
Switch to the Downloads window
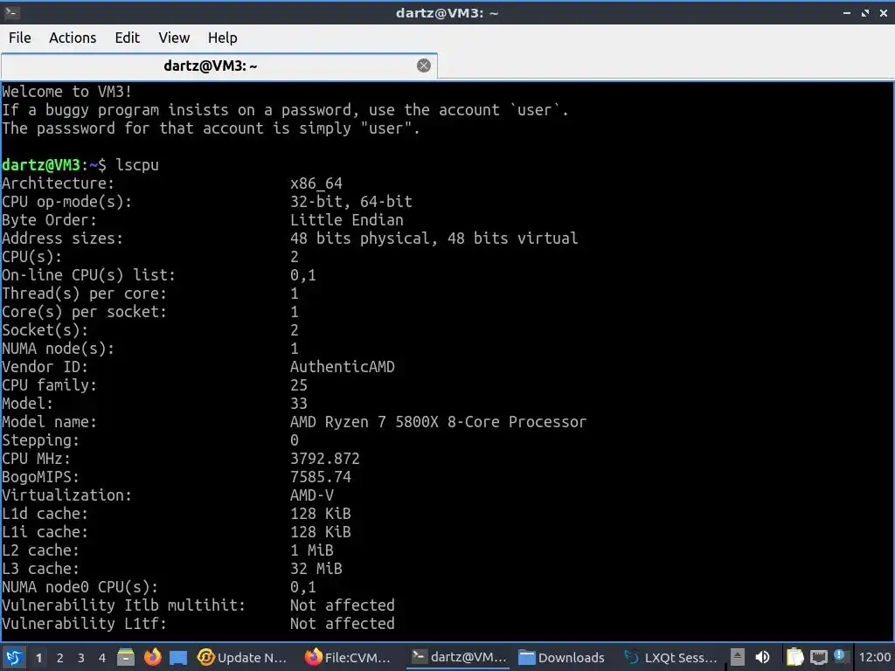[x=562, y=657]
